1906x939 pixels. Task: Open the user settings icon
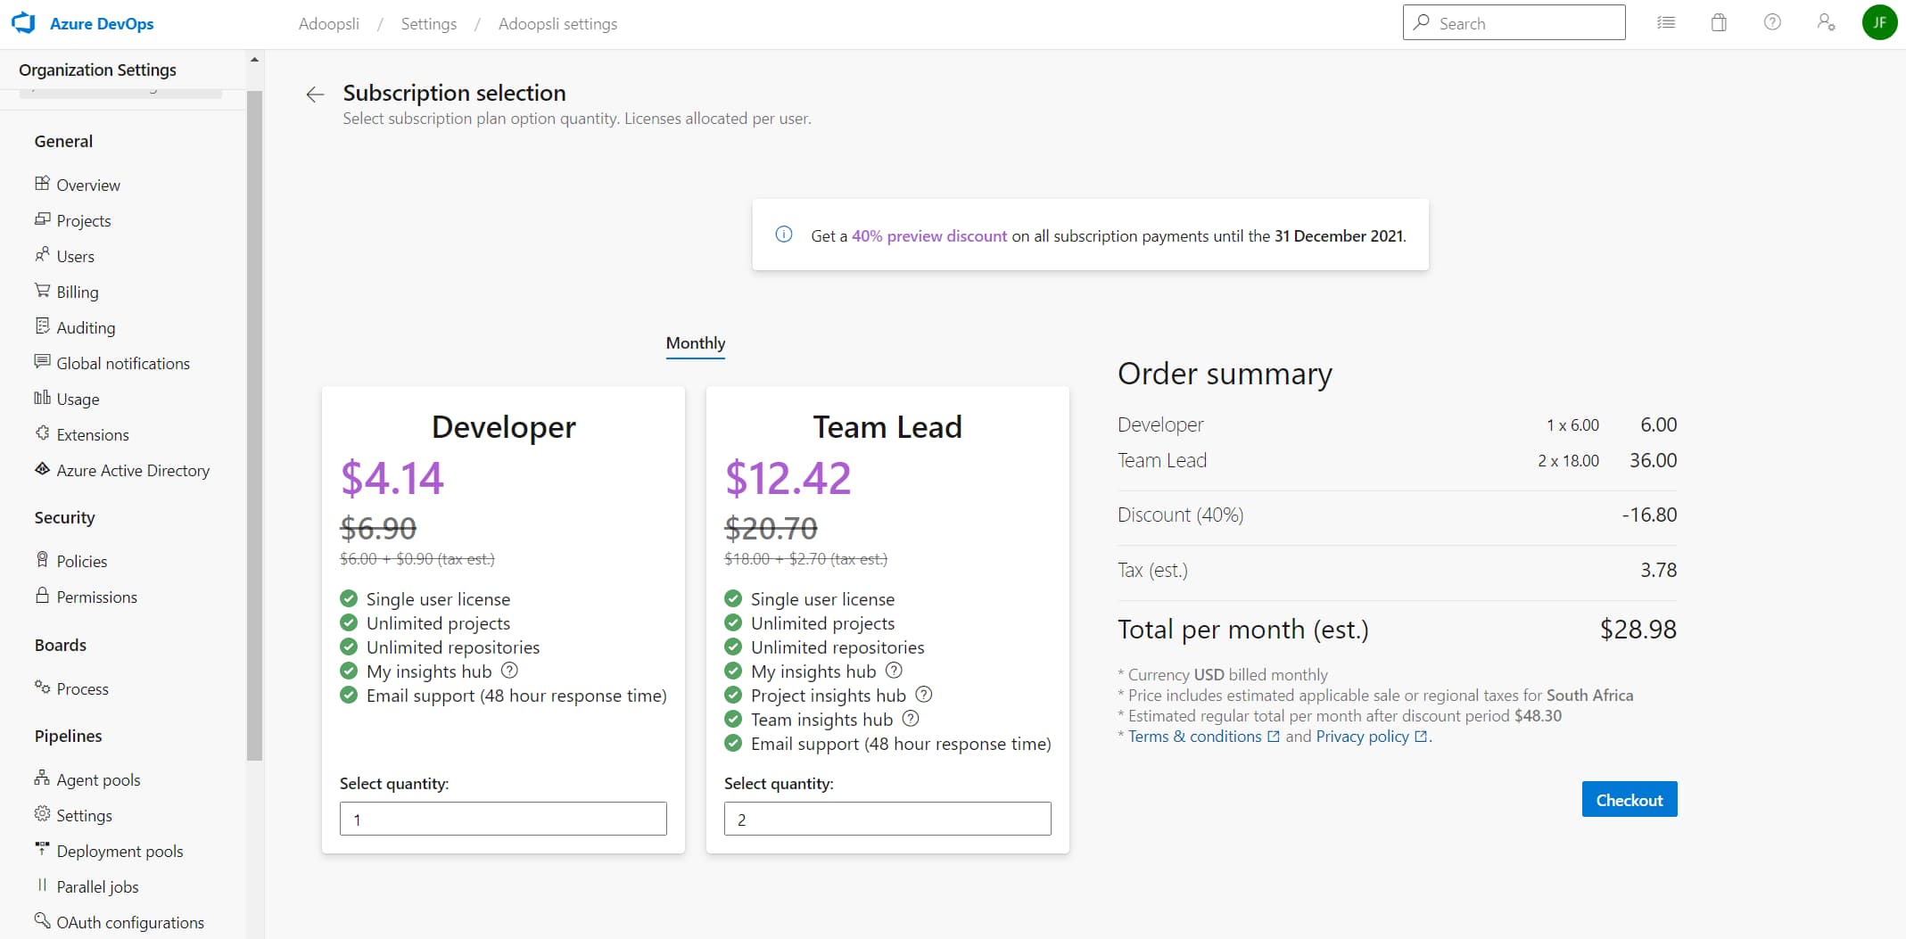point(1826,22)
